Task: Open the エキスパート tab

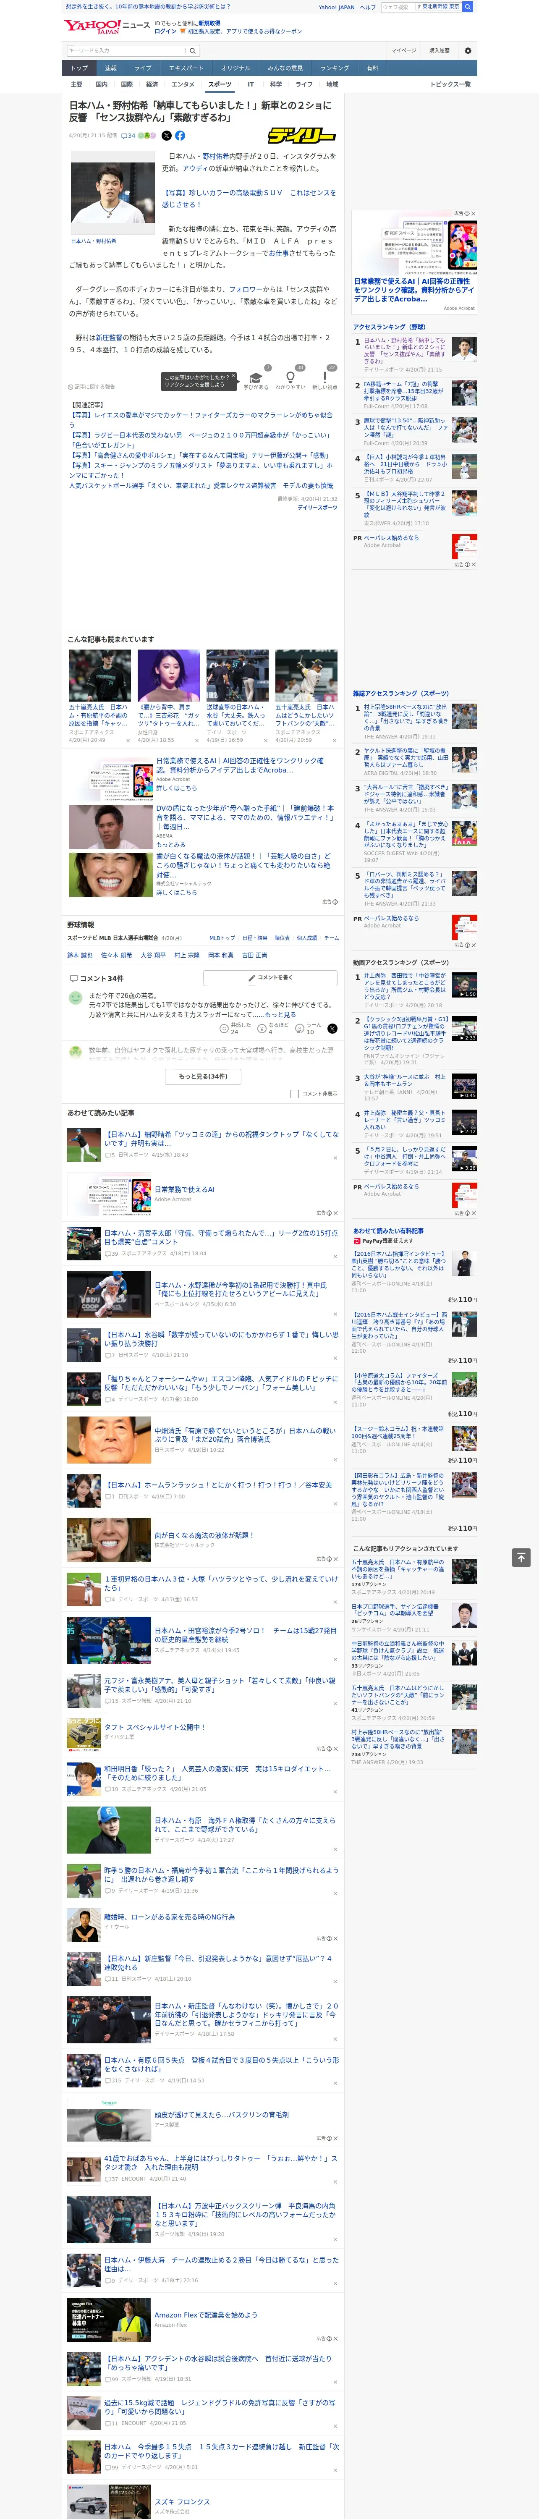Action: pos(186,68)
